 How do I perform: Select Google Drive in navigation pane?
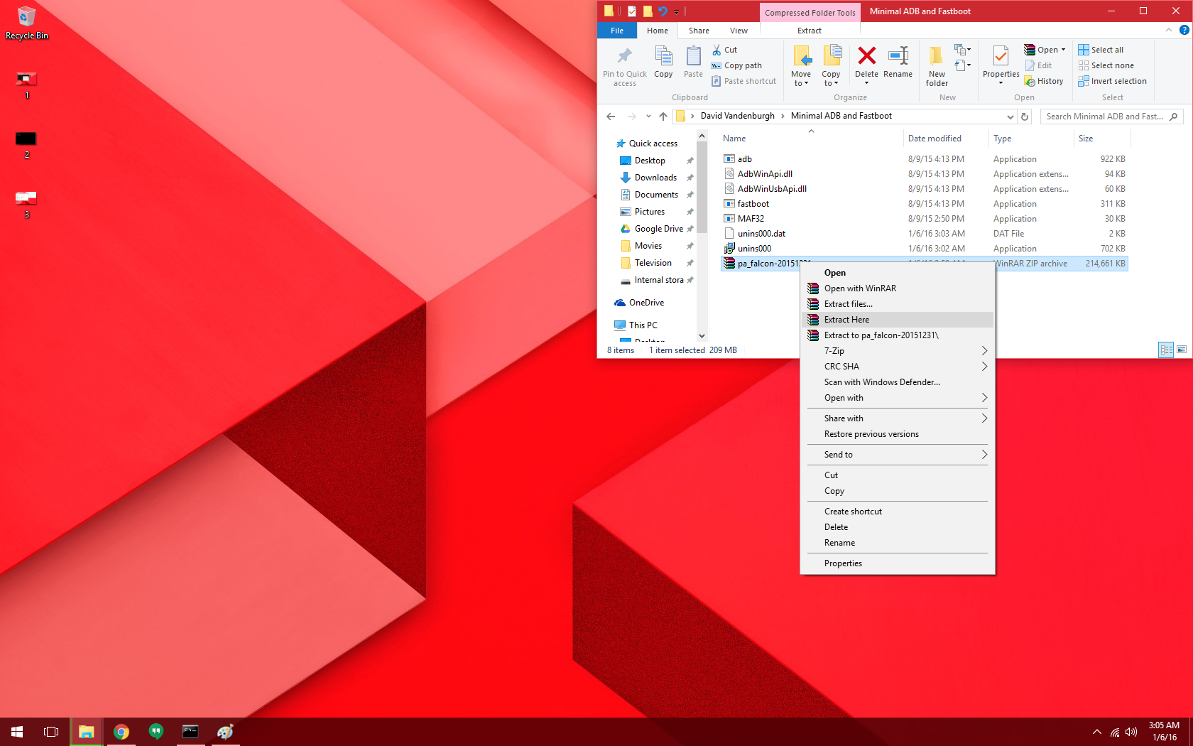click(658, 229)
